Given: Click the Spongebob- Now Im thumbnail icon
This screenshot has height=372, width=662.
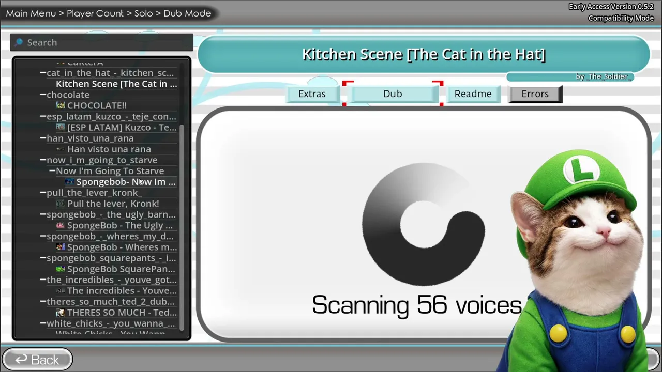Looking at the screenshot, I should point(70,182).
